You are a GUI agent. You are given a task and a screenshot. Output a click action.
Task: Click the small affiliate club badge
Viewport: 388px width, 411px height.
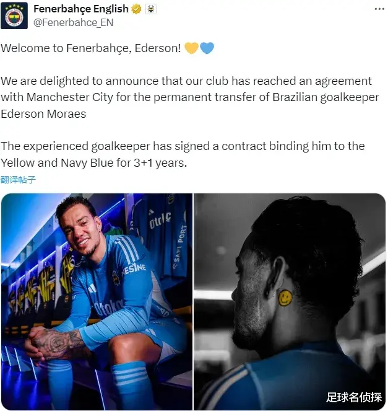(x=151, y=9)
